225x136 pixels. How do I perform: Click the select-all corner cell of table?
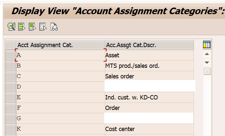pyautogui.click(x=11, y=45)
